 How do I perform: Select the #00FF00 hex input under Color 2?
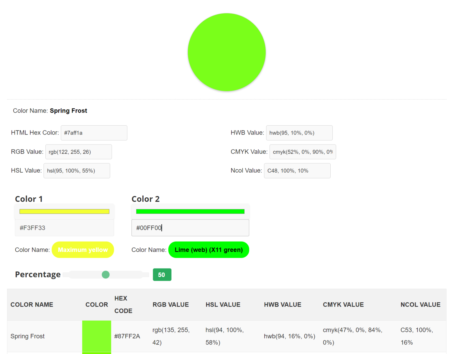pyautogui.click(x=190, y=228)
